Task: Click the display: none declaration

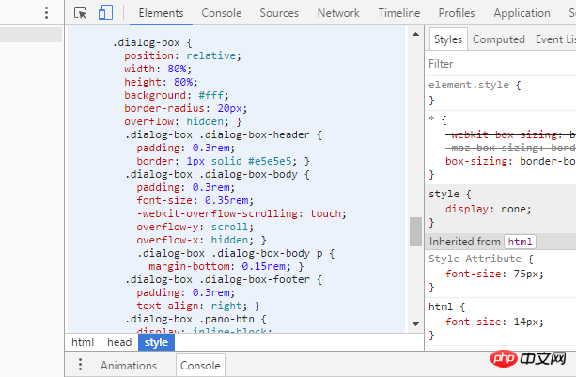Action: (489, 209)
